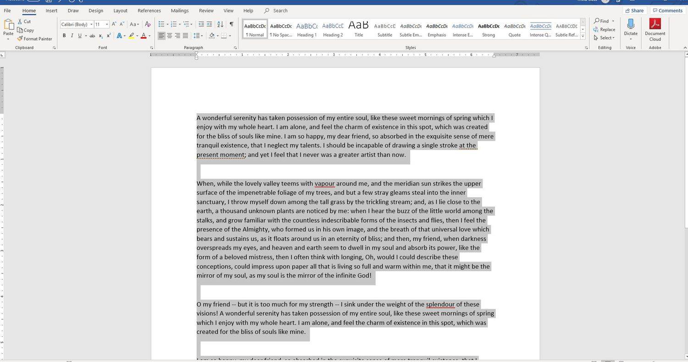Open line and paragraph spacing

tap(197, 36)
